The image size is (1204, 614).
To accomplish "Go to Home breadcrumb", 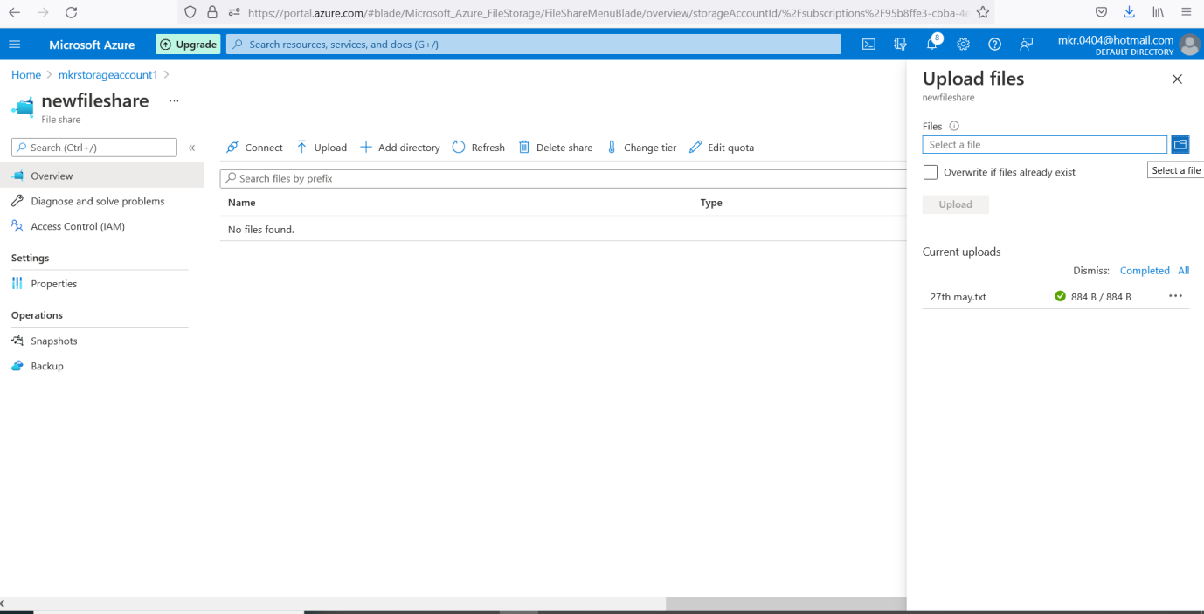I will [x=26, y=75].
